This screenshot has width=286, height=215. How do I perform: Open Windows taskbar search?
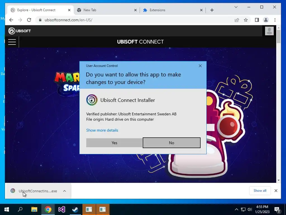[20, 209]
